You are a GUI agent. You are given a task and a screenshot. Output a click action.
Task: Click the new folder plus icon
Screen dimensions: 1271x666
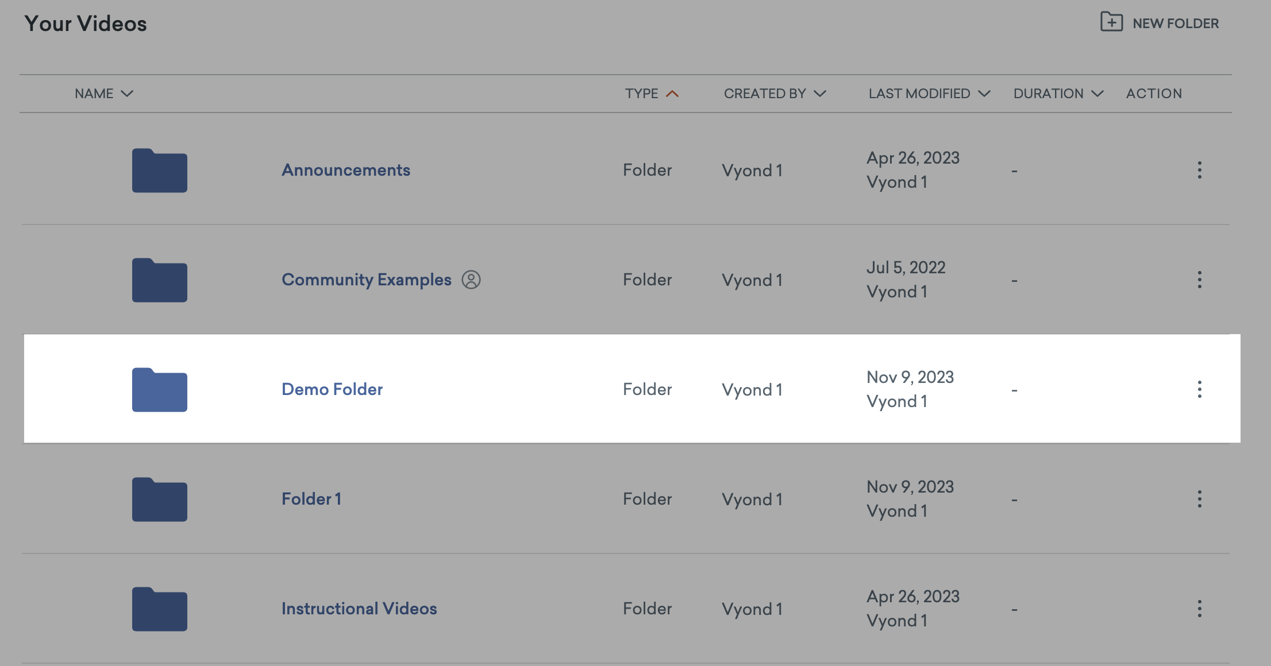[1112, 22]
